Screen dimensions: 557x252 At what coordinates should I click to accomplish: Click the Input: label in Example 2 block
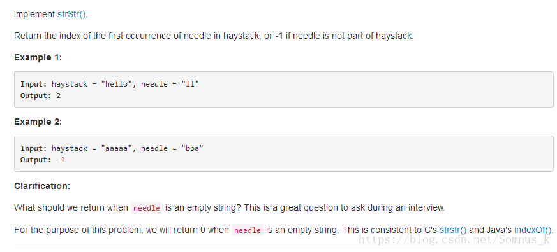click(34, 148)
